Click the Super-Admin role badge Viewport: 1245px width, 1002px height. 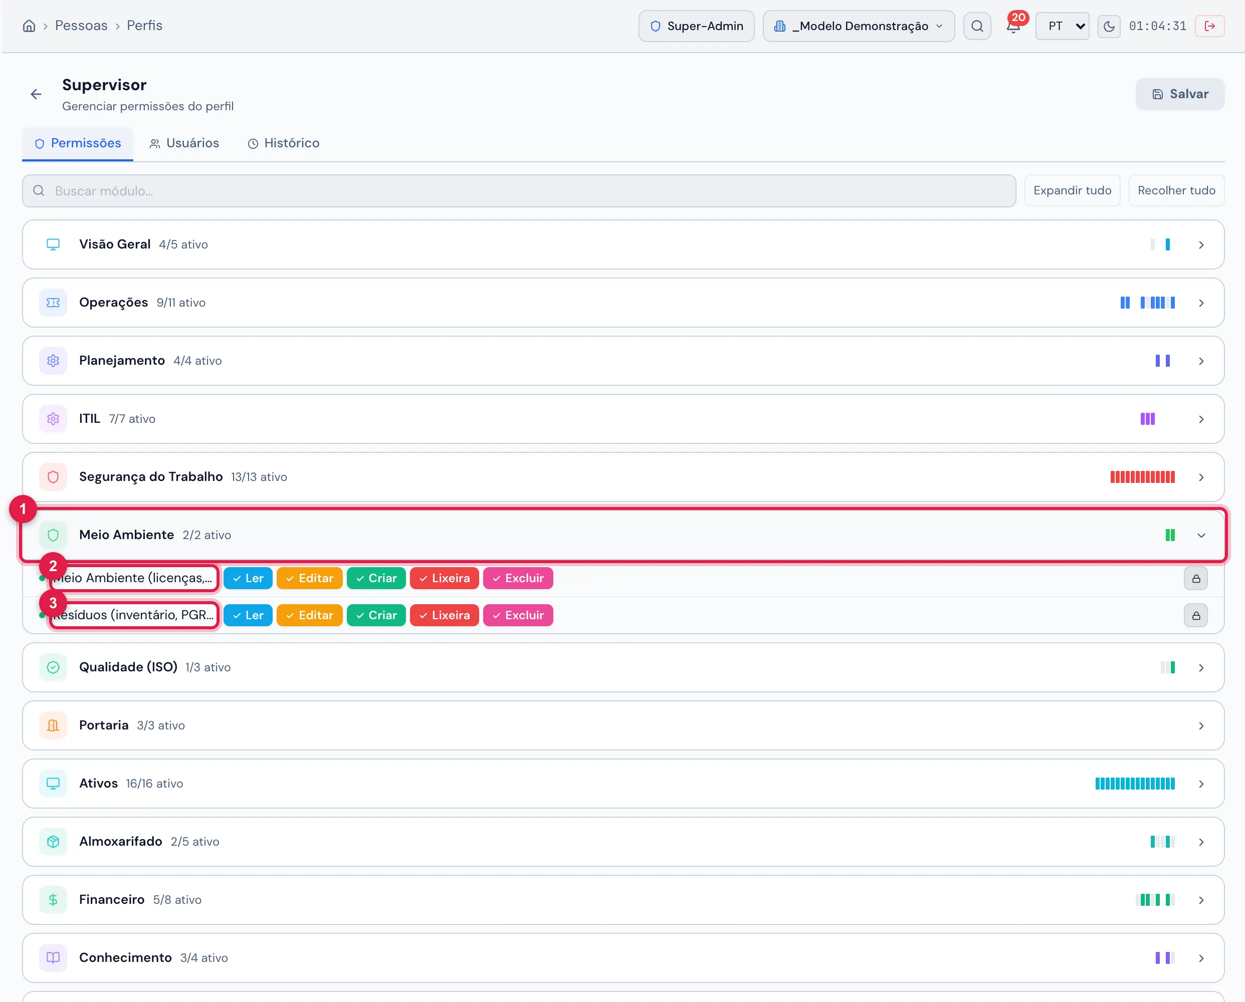click(696, 26)
